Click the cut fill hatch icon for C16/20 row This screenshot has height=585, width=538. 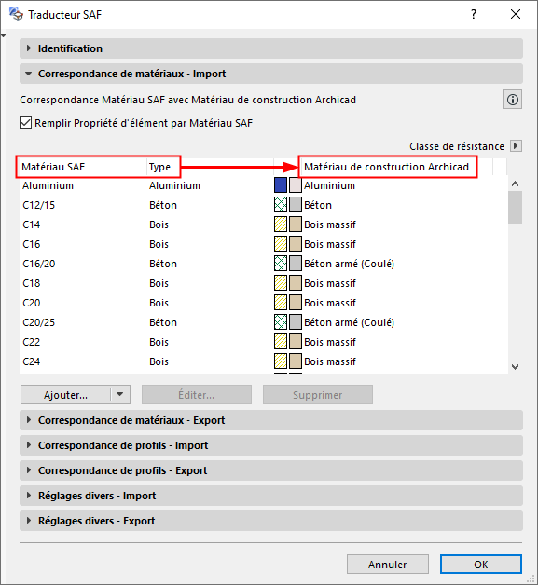pos(281,264)
